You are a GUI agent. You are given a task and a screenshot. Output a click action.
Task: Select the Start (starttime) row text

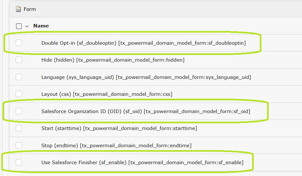tap(119, 128)
